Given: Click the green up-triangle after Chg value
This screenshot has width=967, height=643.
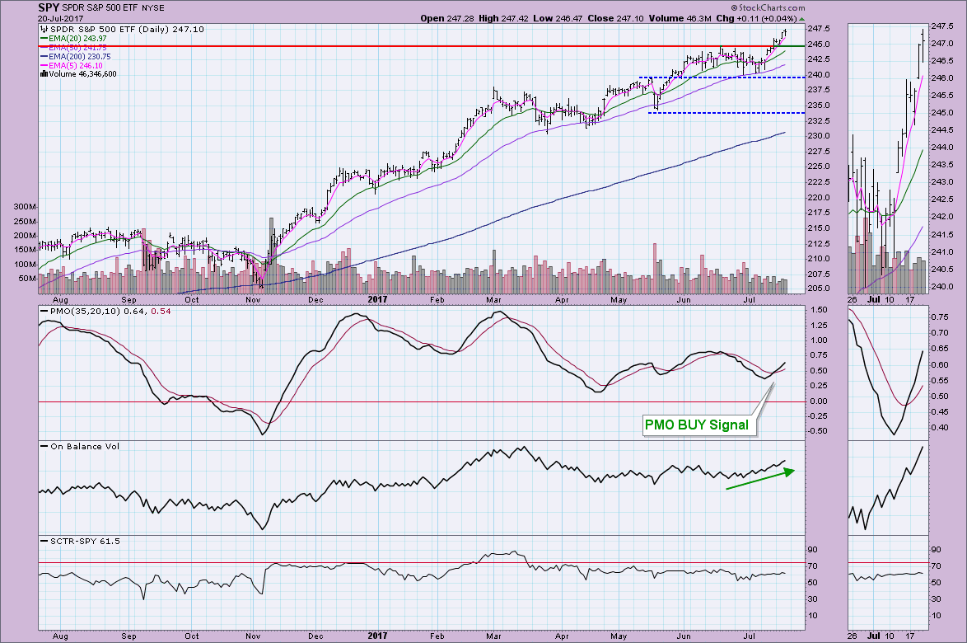Looking at the screenshot, I should 802,18.
